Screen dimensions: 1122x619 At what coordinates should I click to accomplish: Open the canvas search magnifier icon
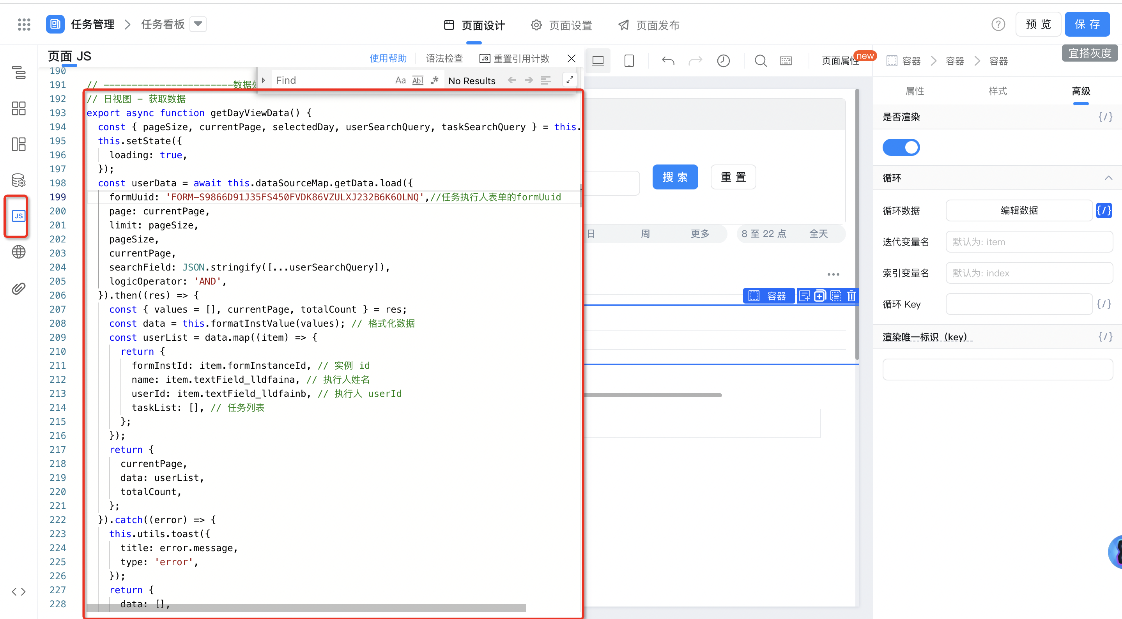(x=761, y=60)
